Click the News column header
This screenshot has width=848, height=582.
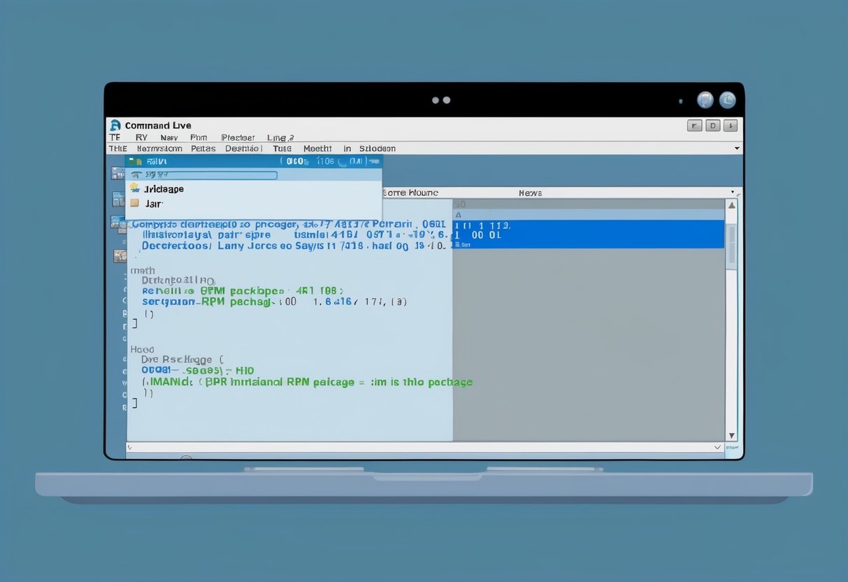[x=530, y=192]
